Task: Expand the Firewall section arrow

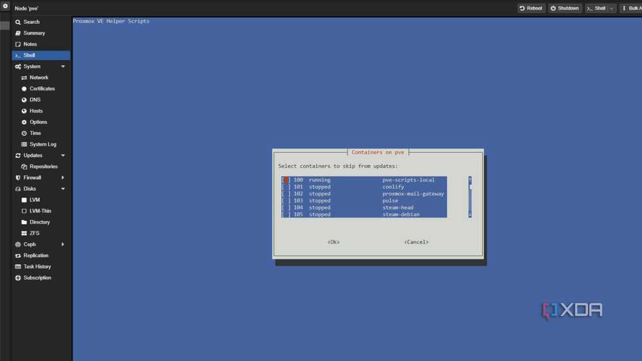Action: pyautogui.click(x=63, y=178)
